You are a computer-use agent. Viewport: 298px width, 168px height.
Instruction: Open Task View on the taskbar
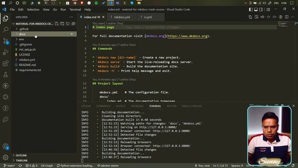pos(24,3)
